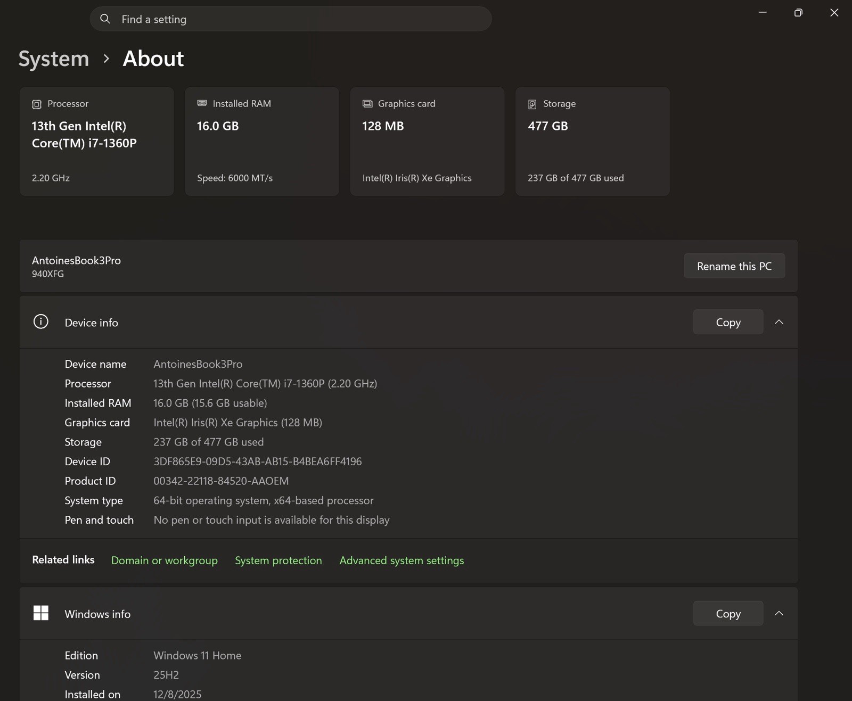Open the Storage 477 GB card
This screenshot has width=852, height=701.
pyautogui.click(x=593, y=142)
